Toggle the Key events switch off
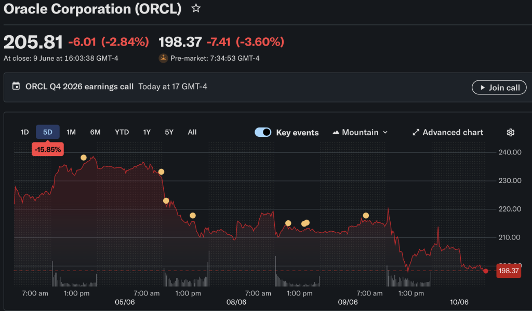The width and height of the screenshot is (532, 311). tap(263, 132)
